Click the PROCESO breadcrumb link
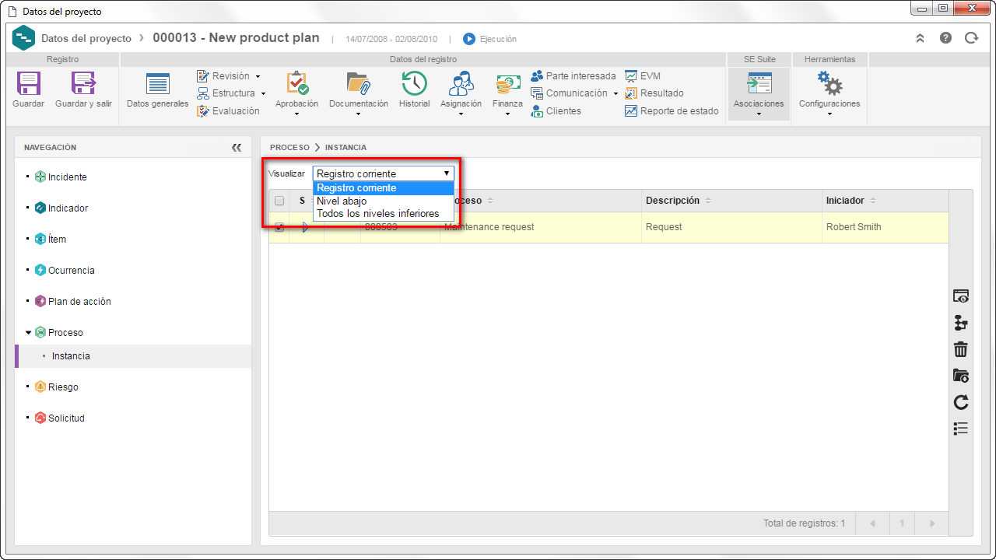Viewport: 996px width, 560px height. tap(289, 147)
